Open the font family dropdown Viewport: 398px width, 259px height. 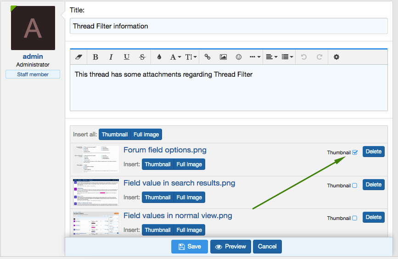[175, 57]
